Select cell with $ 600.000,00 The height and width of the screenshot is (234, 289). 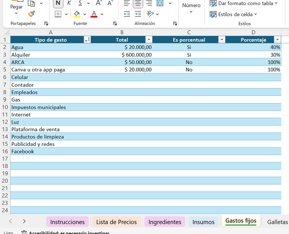(122, 55)
